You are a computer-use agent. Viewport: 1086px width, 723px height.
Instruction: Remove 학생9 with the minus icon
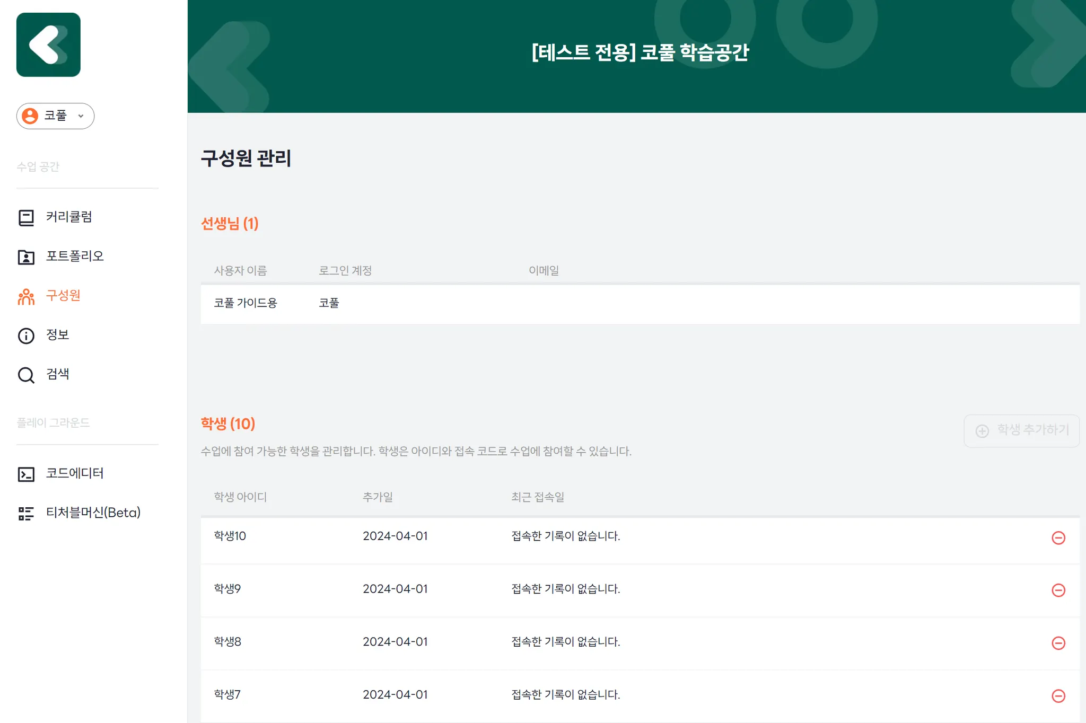[1058, 590]
